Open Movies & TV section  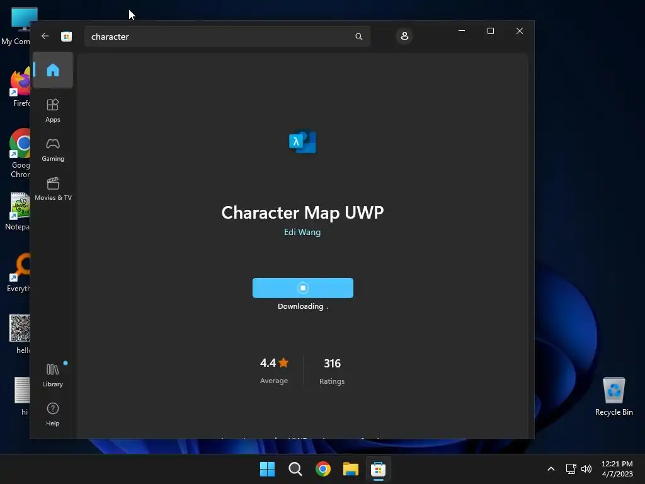tap(53, 188)
